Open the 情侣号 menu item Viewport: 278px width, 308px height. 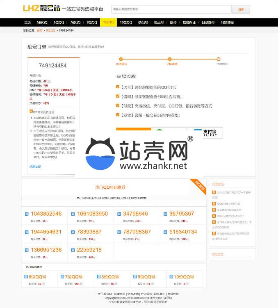pos(143,23)
